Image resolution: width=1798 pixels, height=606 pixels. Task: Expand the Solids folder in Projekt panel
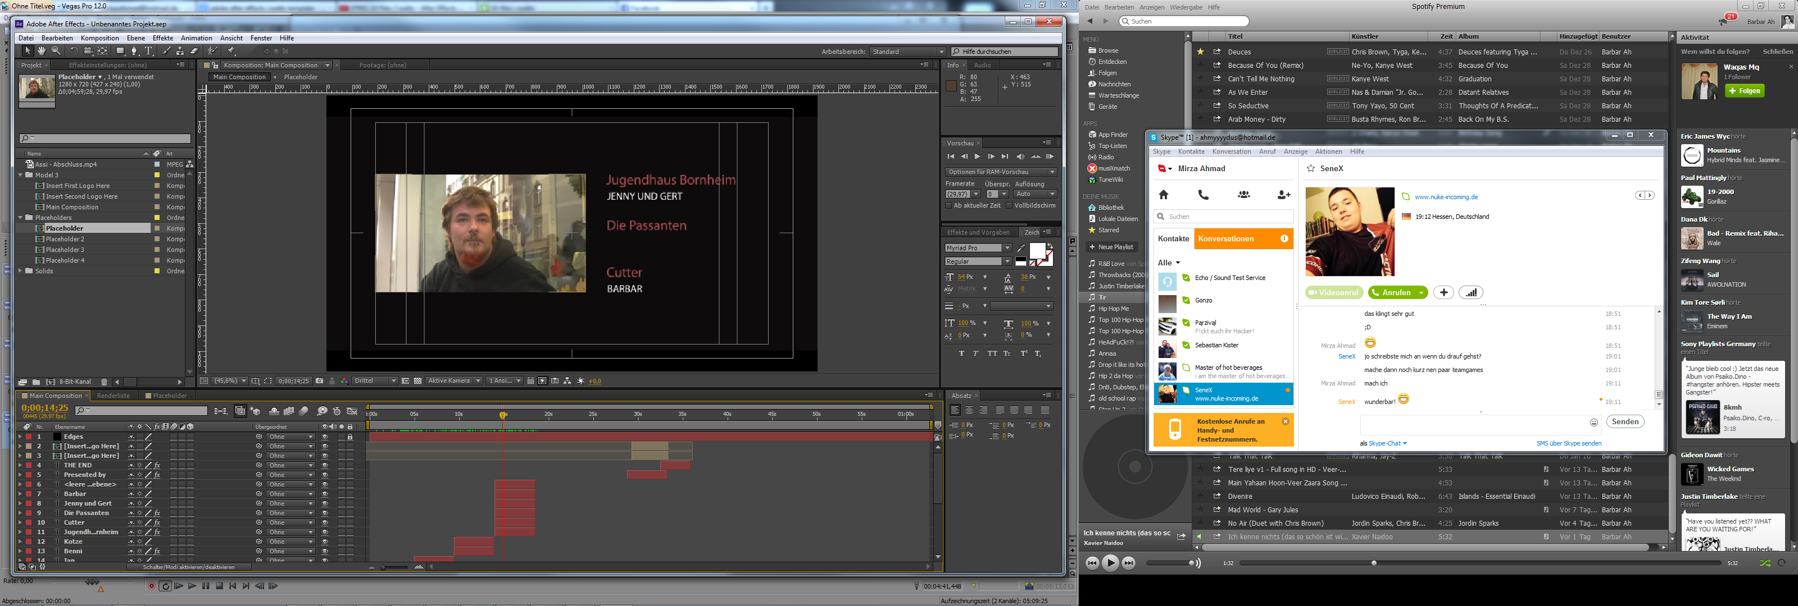[x=20, y=270]
